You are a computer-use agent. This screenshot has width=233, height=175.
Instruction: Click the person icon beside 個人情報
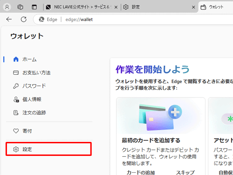[16, 99]
